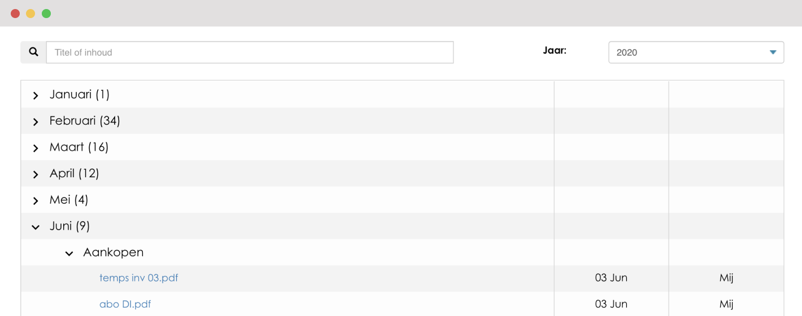Select the Februari (34) month label
802x316 pixels.
click(85, 121)
